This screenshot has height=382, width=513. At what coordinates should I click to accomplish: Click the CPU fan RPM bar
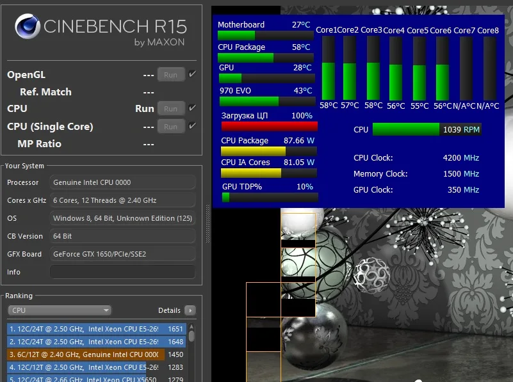[x=427, y=129]
